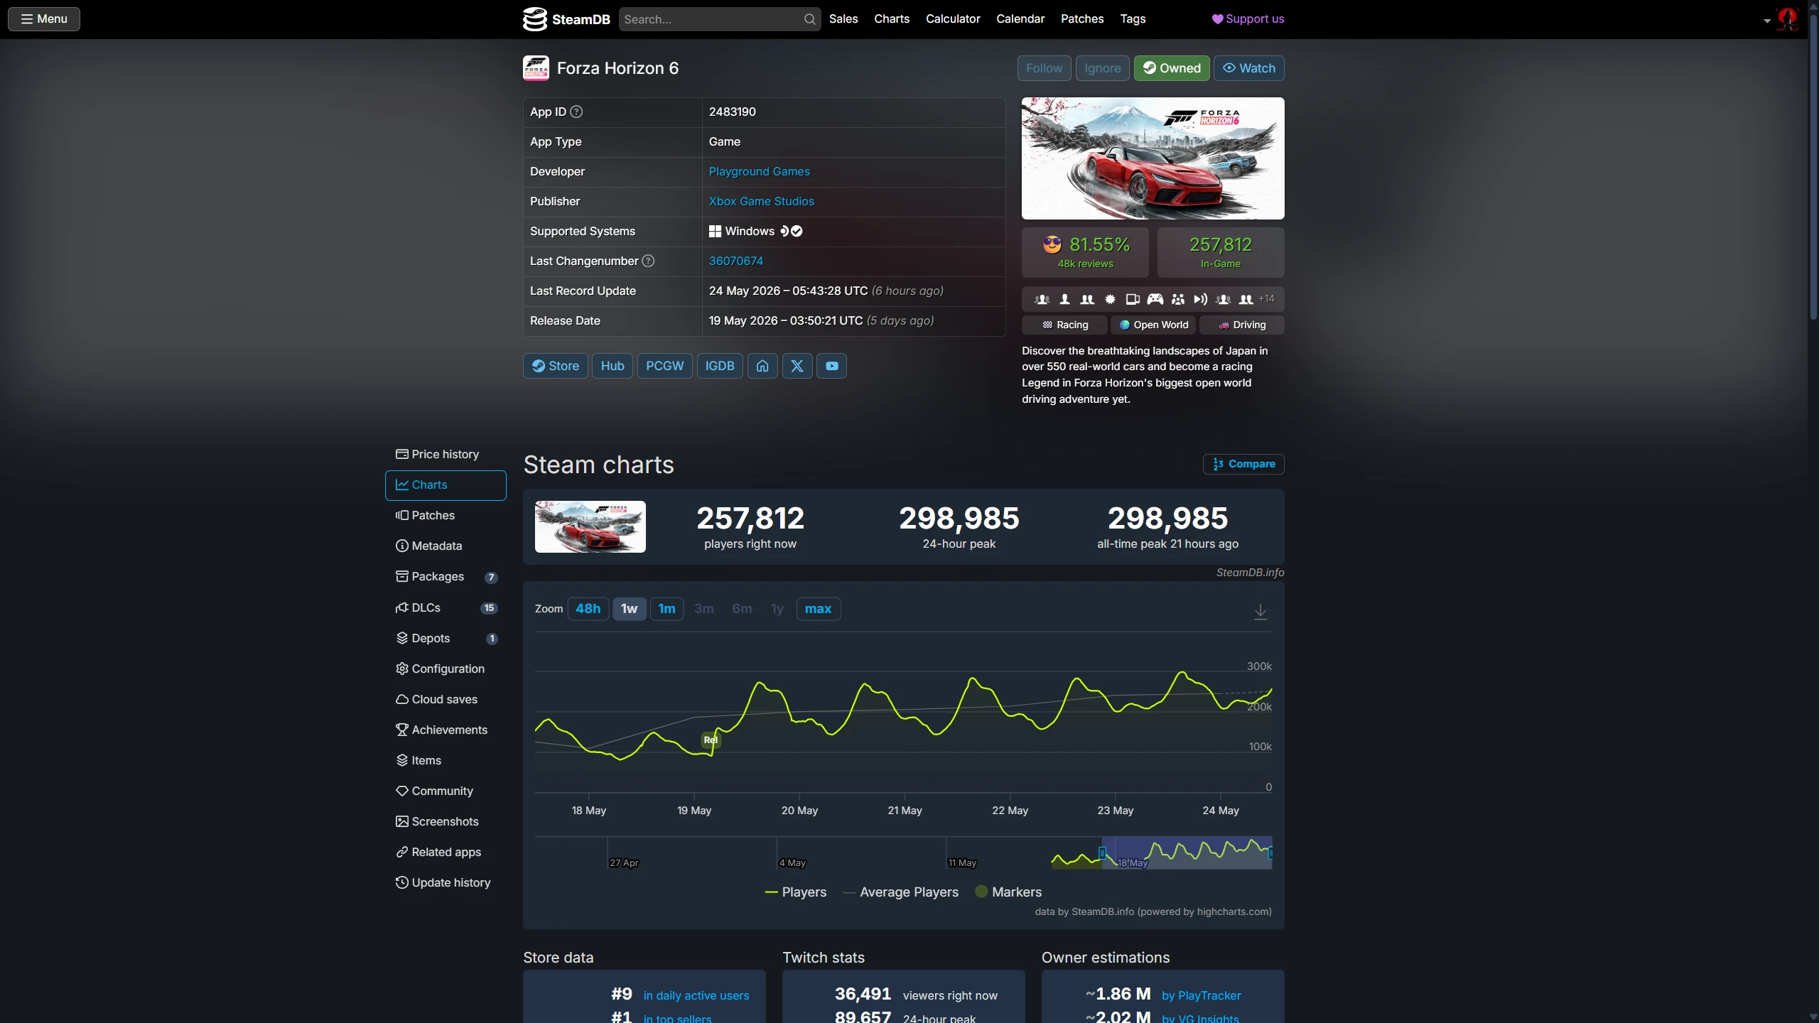Set chart zoom to max

pos(818,609)
